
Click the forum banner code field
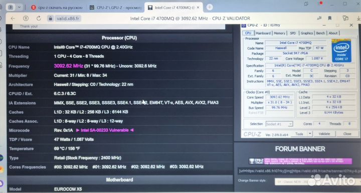point(299,171)
